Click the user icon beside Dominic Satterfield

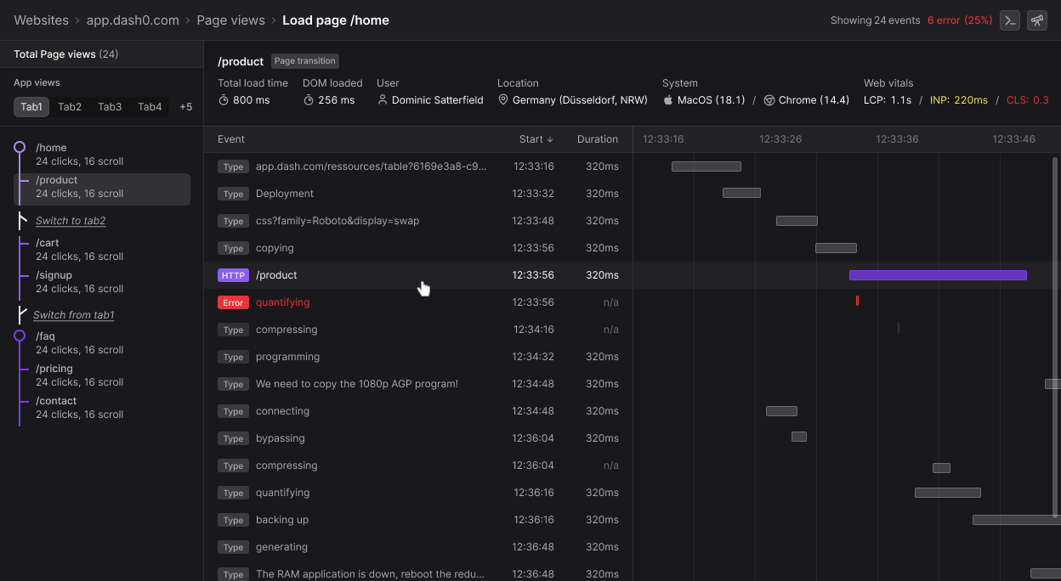click(x=383, y=100)
